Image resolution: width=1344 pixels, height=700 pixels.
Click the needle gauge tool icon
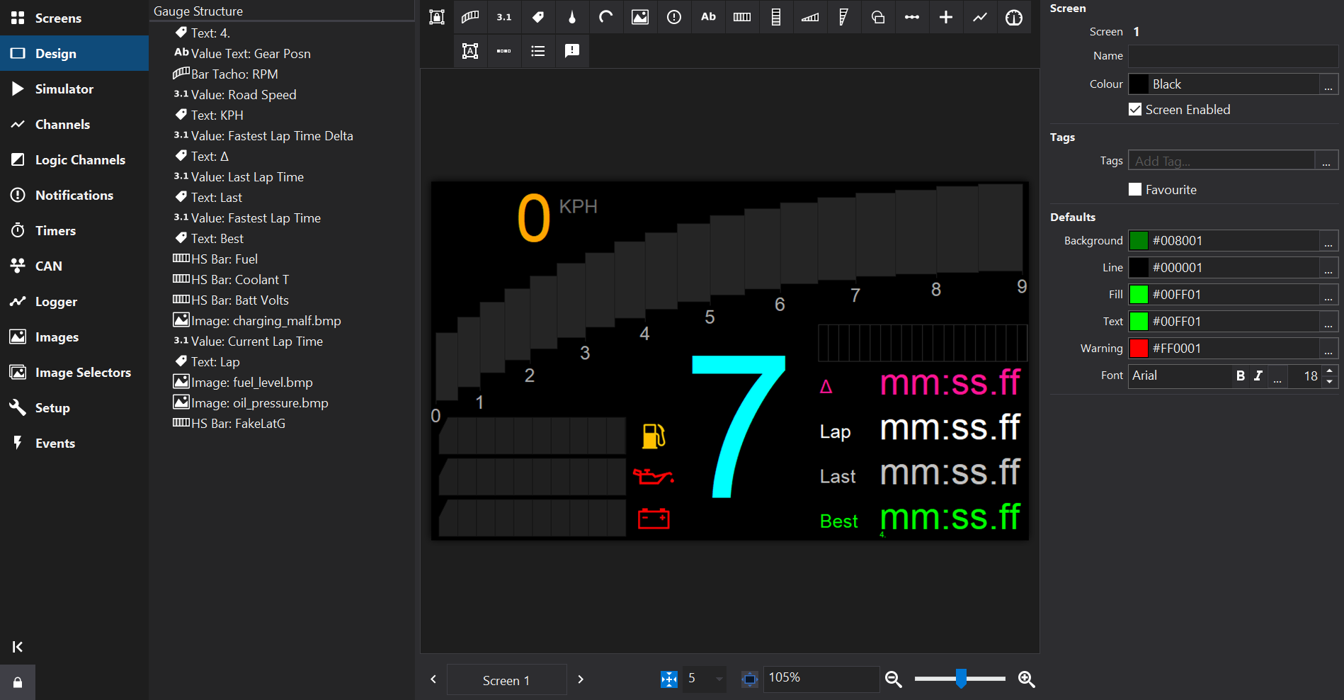[x=572, y=17]
